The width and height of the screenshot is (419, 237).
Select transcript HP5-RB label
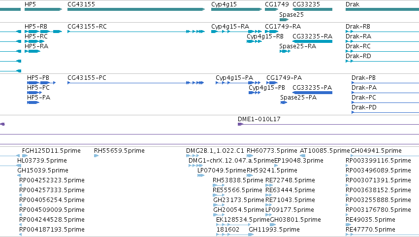[x=36, y=27]
